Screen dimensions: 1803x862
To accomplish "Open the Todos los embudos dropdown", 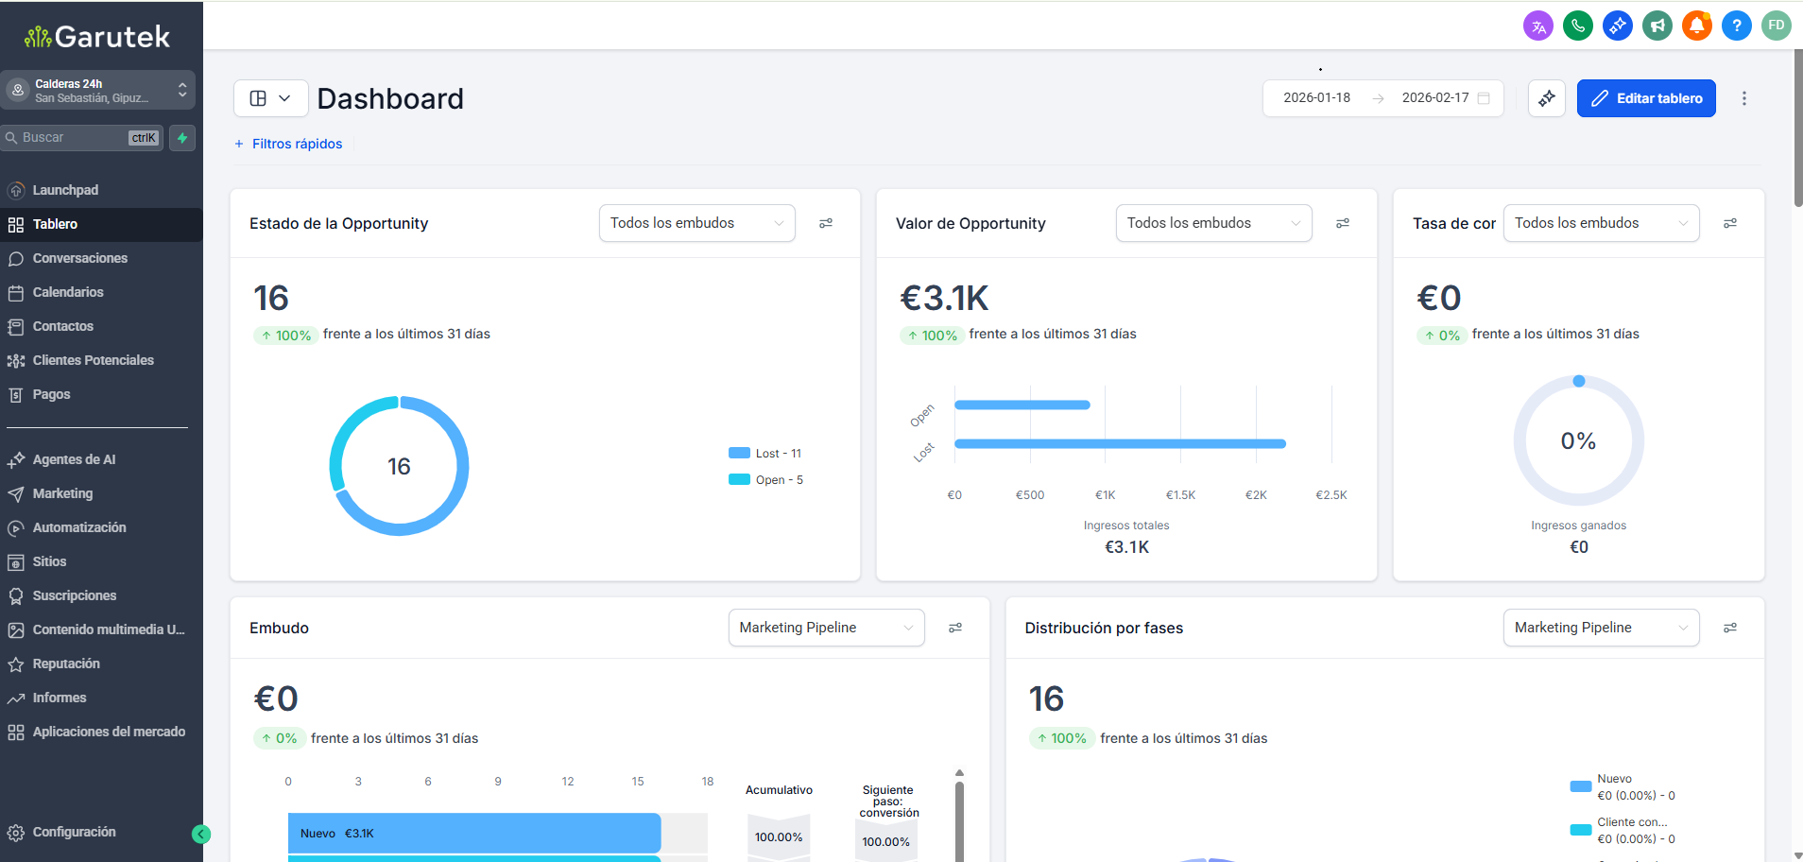I will [696, 223].
